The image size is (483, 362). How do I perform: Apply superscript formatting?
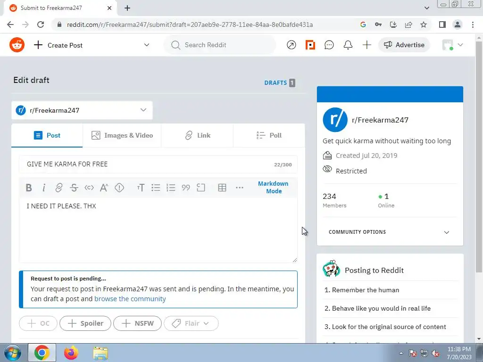[x=104, y=188]
